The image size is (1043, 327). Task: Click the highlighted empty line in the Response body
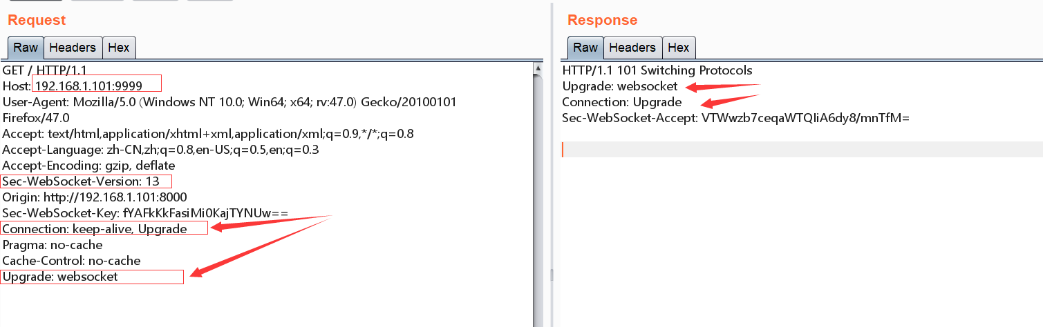pos(802,150)
